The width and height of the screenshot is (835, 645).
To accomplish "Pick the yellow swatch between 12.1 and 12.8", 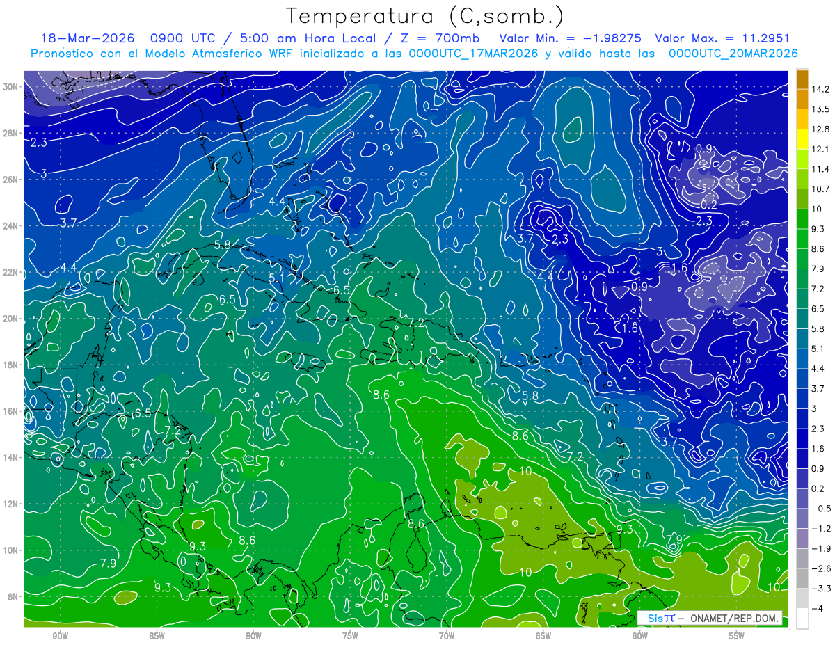I will tap(802, 139).
